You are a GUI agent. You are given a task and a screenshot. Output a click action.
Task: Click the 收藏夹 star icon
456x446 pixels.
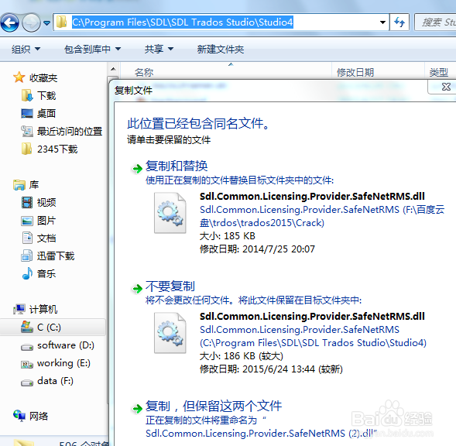tap(19, 77)
